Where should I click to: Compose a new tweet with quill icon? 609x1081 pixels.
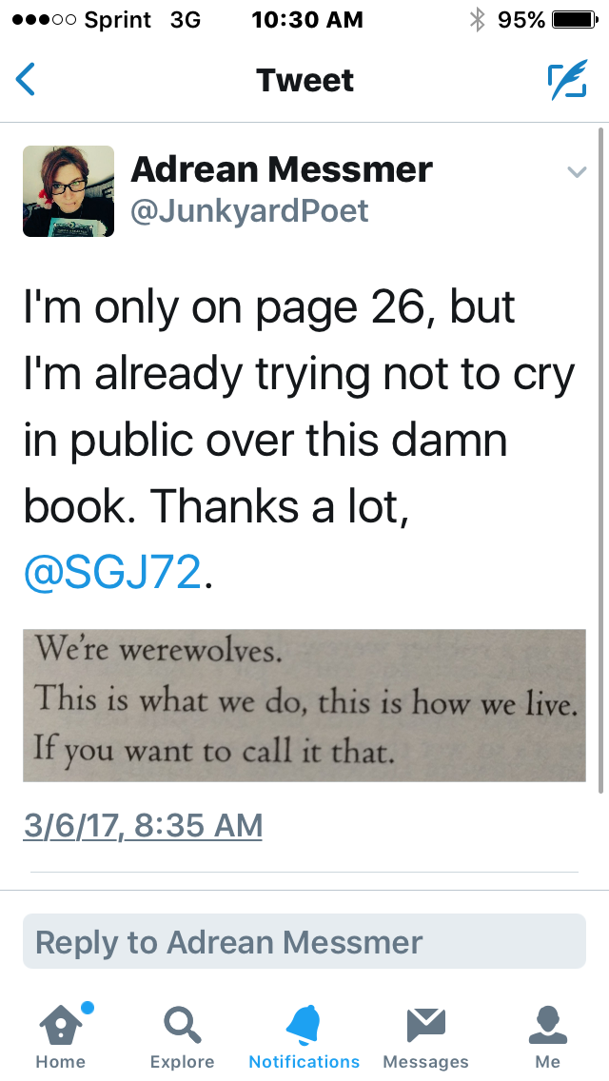[566, 80]
